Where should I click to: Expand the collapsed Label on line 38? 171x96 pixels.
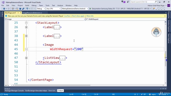coord(26,36)
